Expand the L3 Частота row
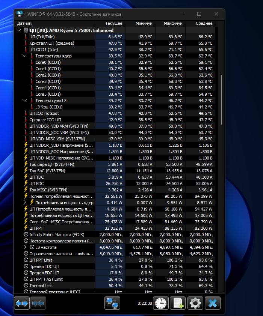This screenshot has width=263, height=316. coord(25,247)
